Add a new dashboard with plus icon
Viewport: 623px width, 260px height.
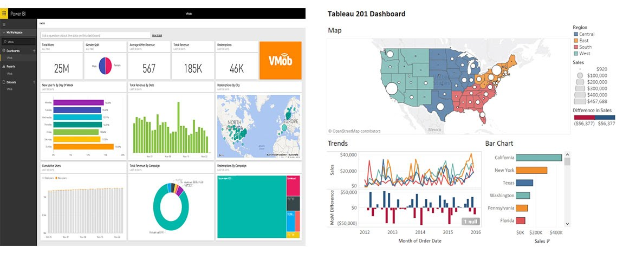point(34,51)
